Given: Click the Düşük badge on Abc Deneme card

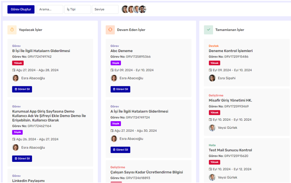Looking at the screenshot, I should coord(116,63).
